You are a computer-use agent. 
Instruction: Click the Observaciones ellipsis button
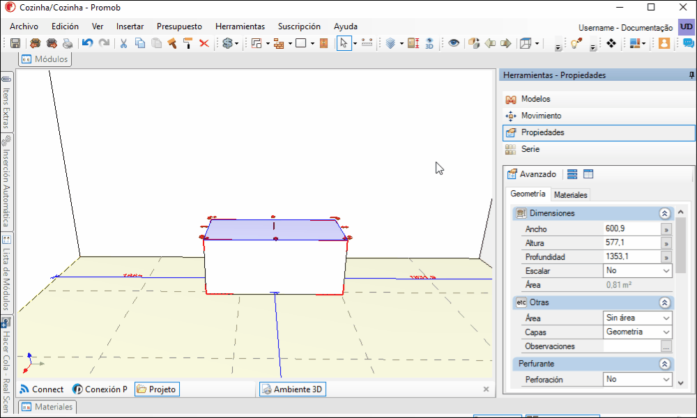click(x=666, y=346)
